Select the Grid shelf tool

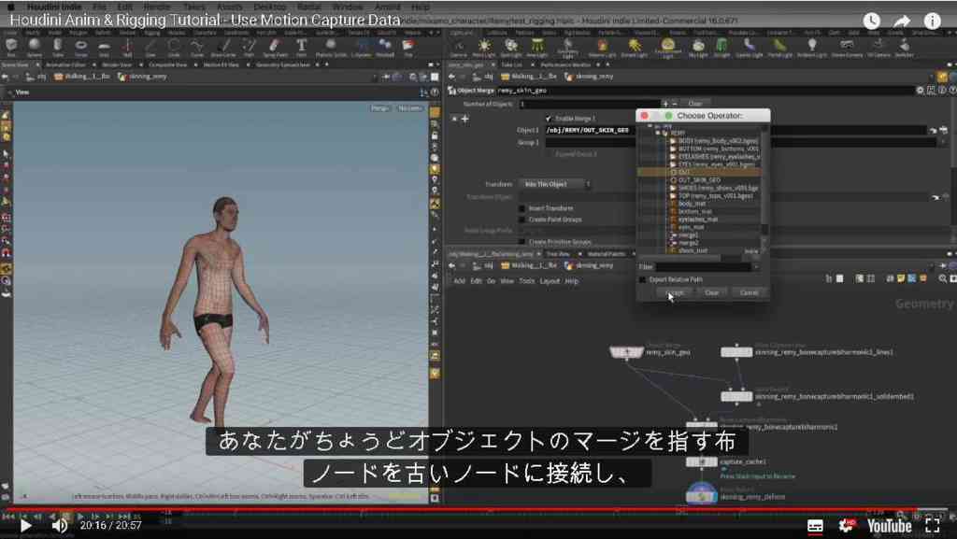point(105,47)
